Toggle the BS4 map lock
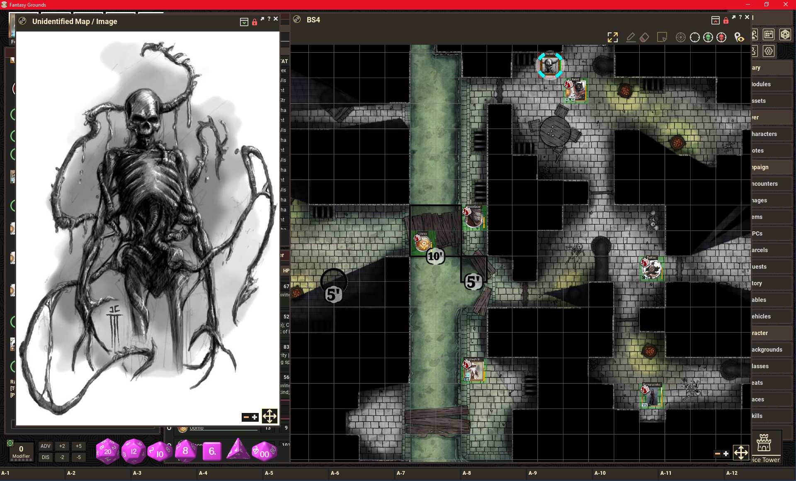Screen dimensions: 796x481 click(726, 20)
